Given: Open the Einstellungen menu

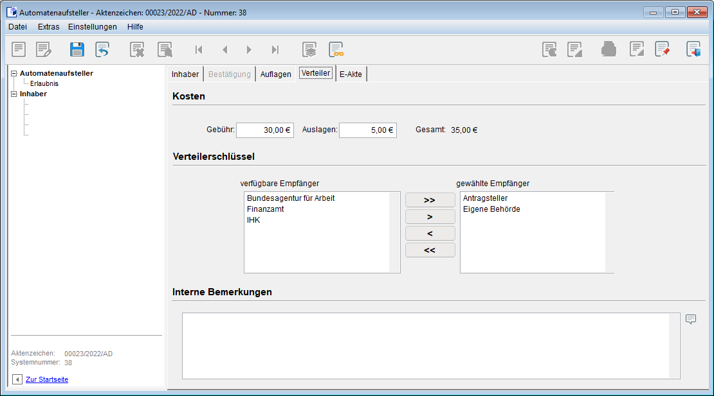Looking at the screenshot, I should coord(93,27).
